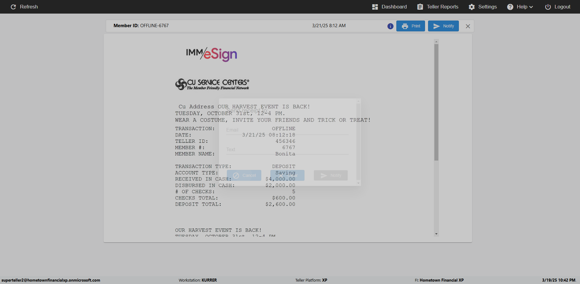The image size is (580, 284).
Task: Click the IMM eSign logo
Action: 211,54
